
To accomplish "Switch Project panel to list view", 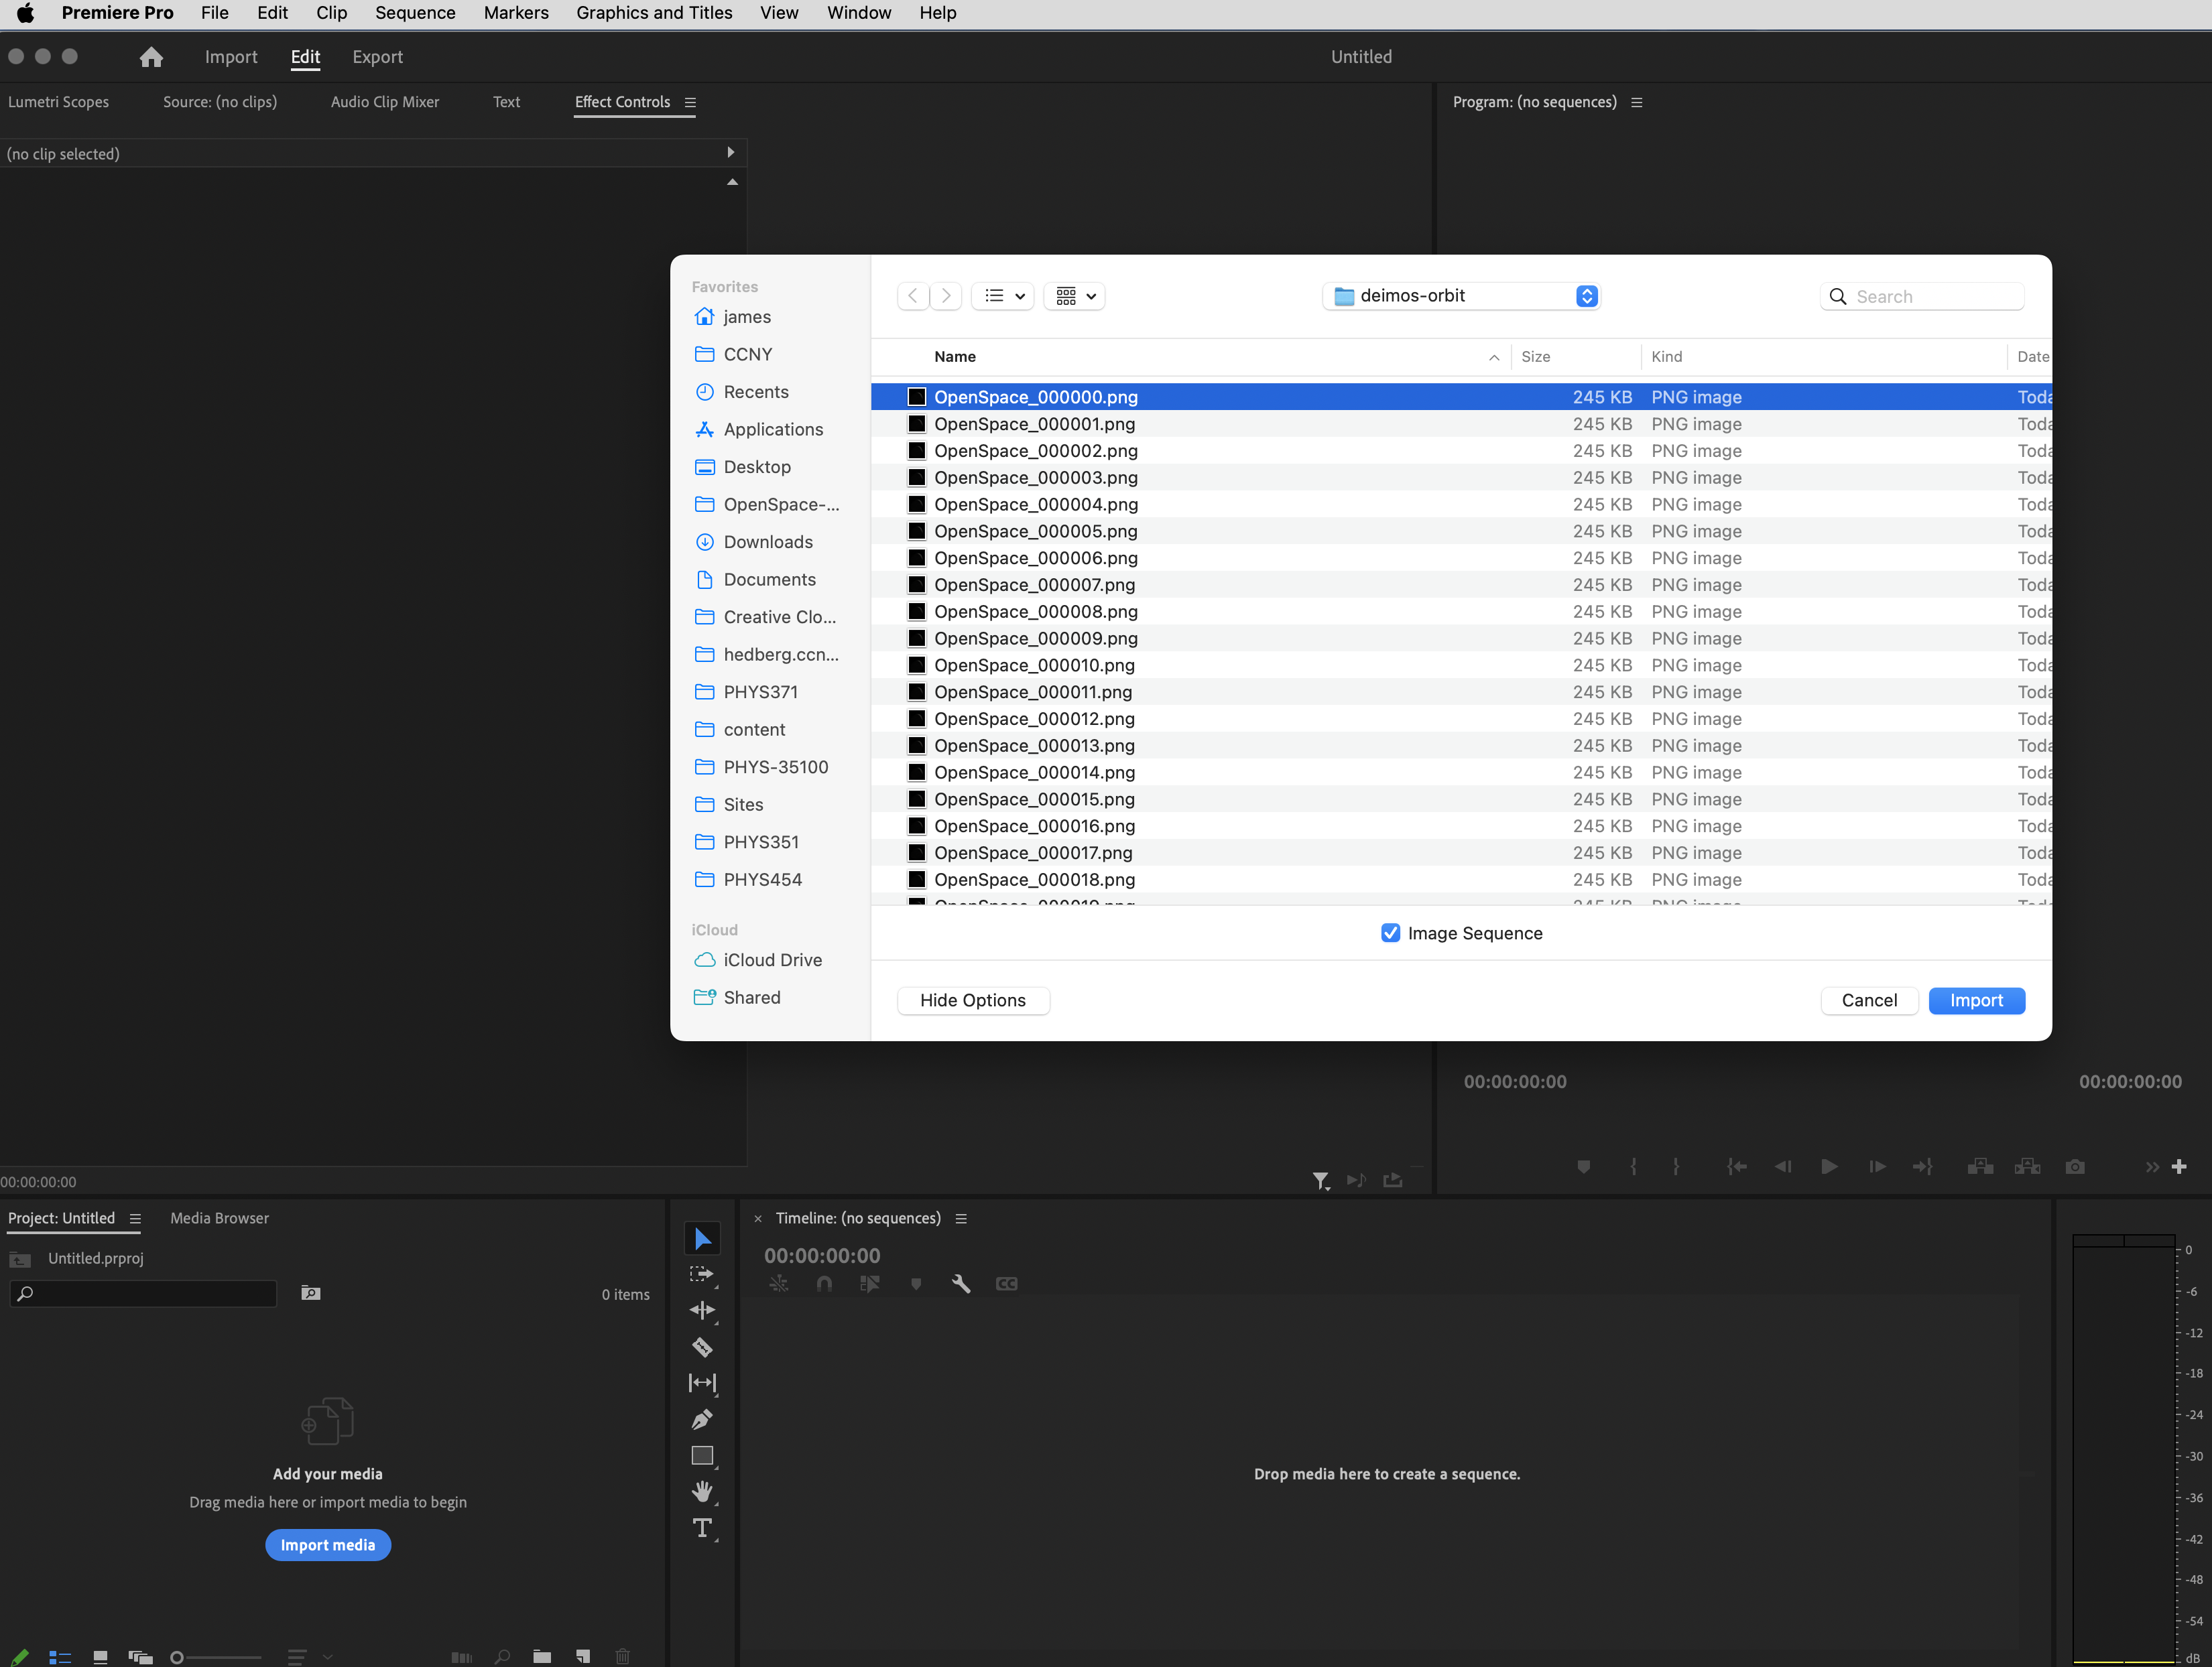I will tap(60, 1657).
